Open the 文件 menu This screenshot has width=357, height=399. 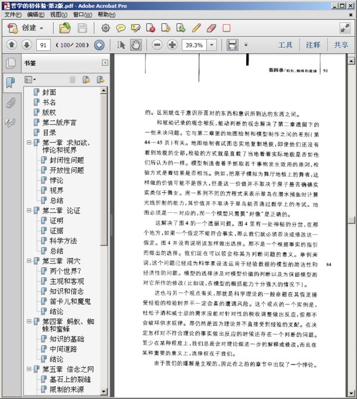(13, 15)
